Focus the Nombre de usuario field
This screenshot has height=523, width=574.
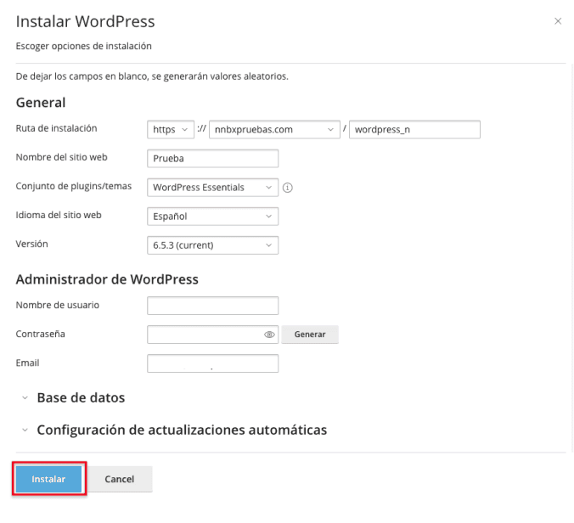pos(212,306)
